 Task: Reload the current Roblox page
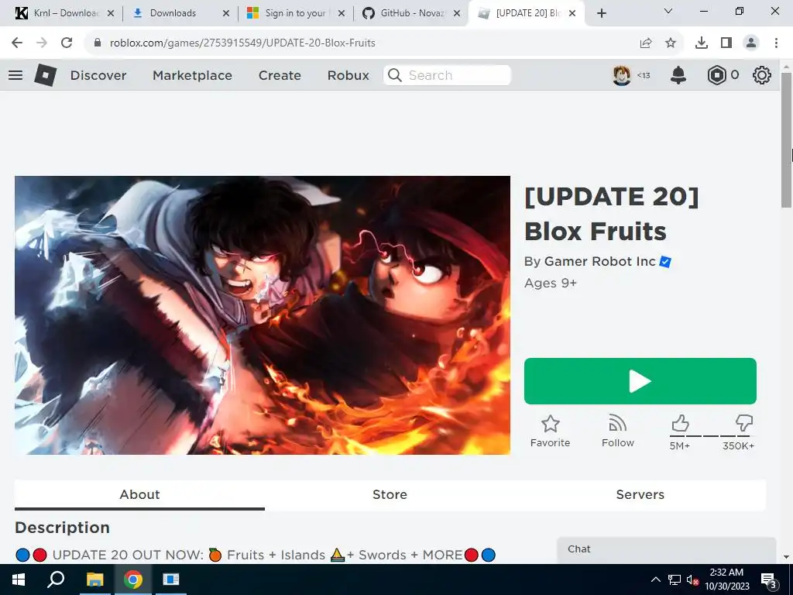point(67,43)
